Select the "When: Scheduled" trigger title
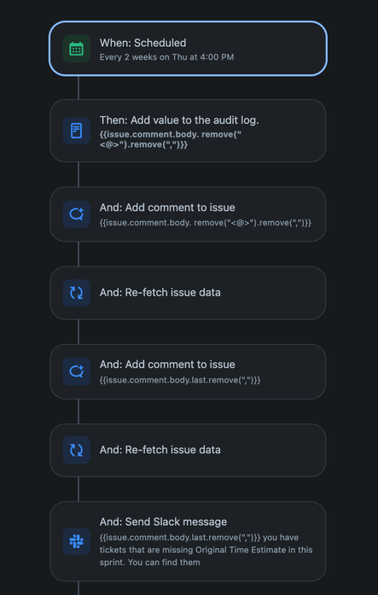Viewport: 378px width, 595px height. 143,43
